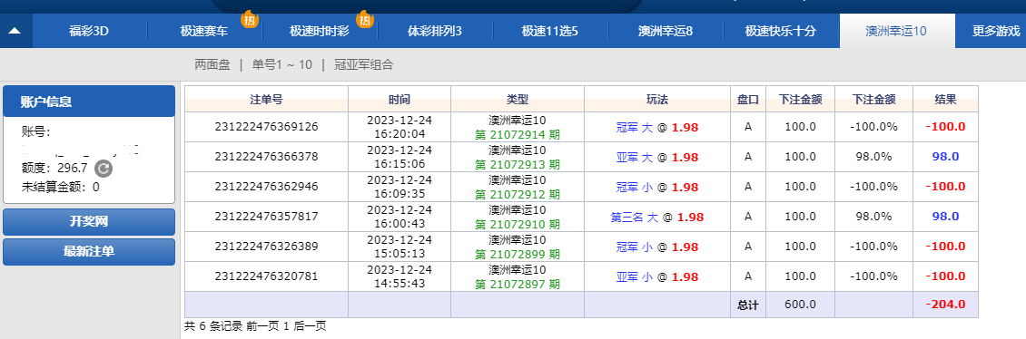Click period 第 21072897 期
The width and height of the screenshot is (1026, 339).
click(x=518, y=285)
